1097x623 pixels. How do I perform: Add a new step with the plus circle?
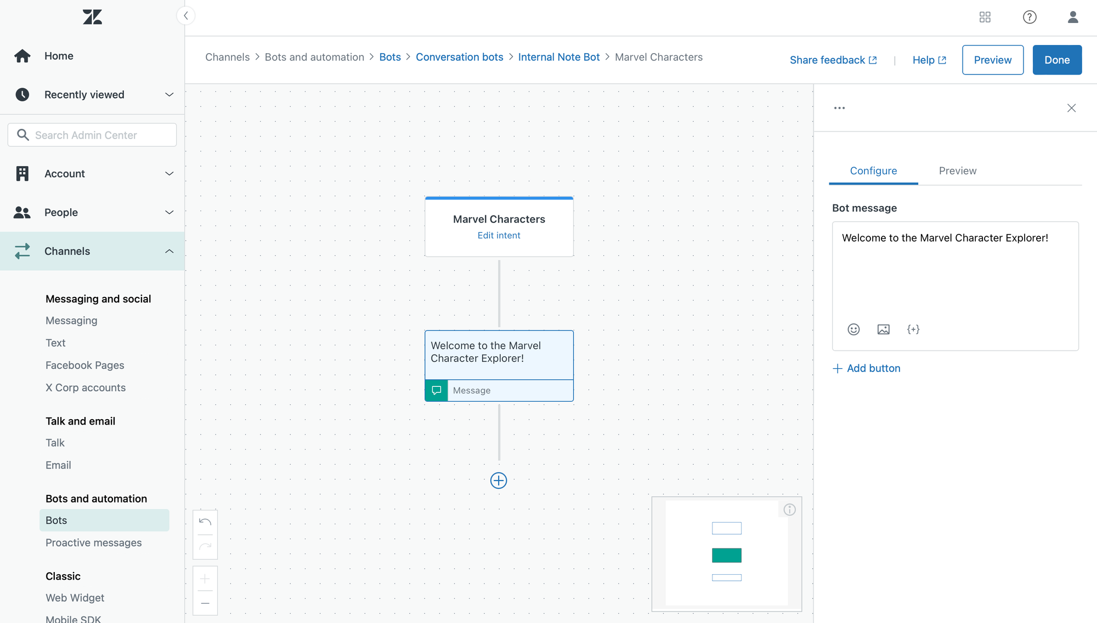[498, 481]
